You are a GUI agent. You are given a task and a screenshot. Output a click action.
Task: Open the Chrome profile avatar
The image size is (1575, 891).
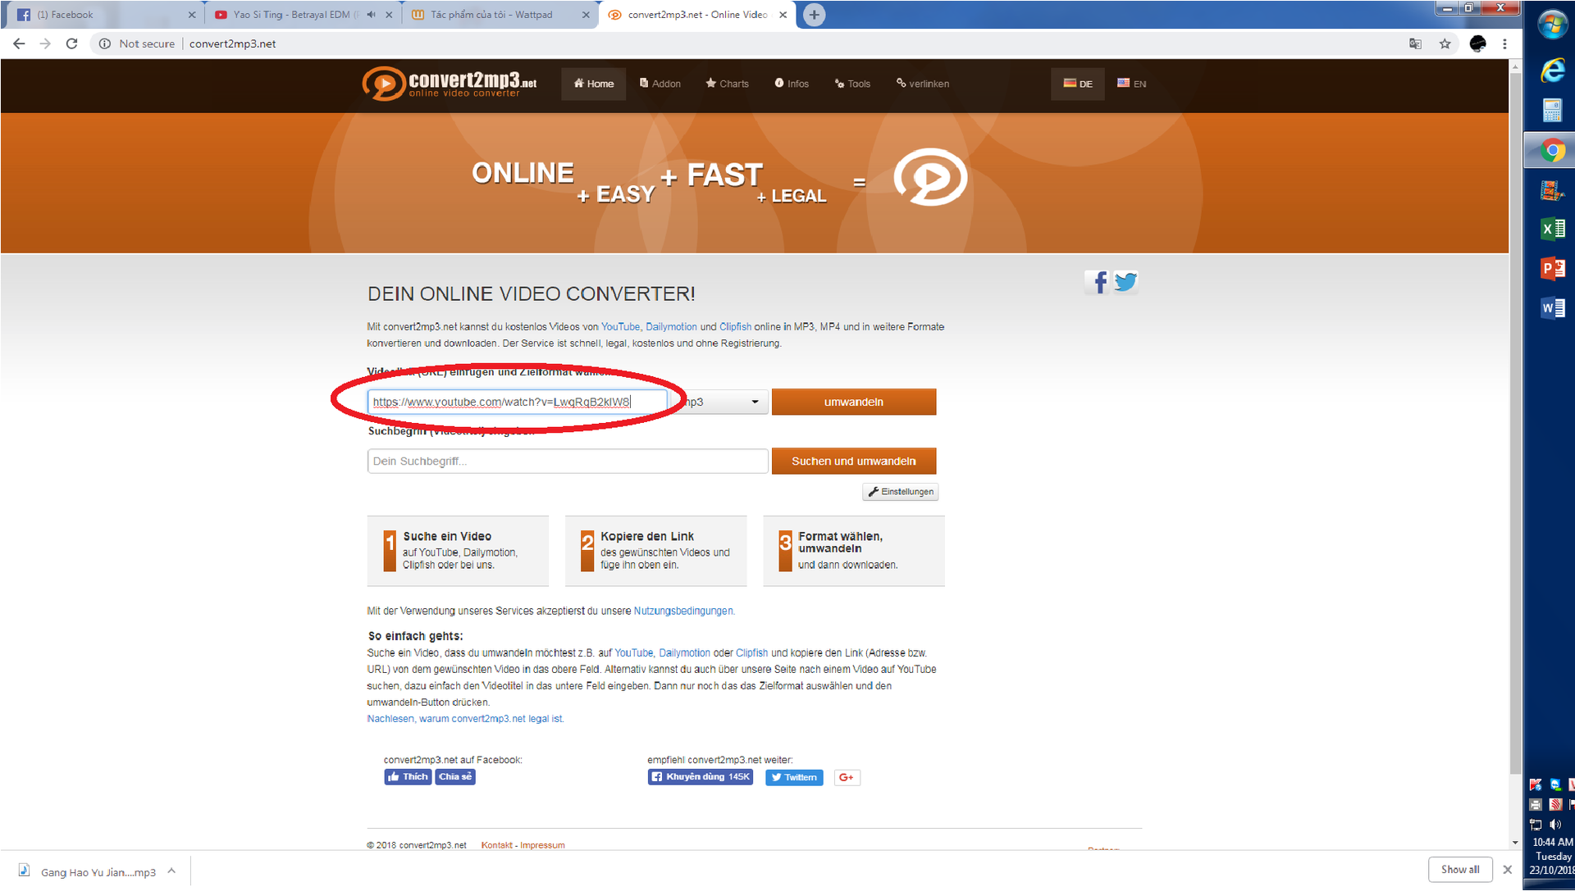[x=1477, y=43]
